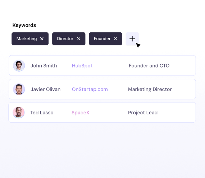The height and width of the screenshot is (178, 205).
Task: Open the HubSpot company link
Action: click(82, 66)
